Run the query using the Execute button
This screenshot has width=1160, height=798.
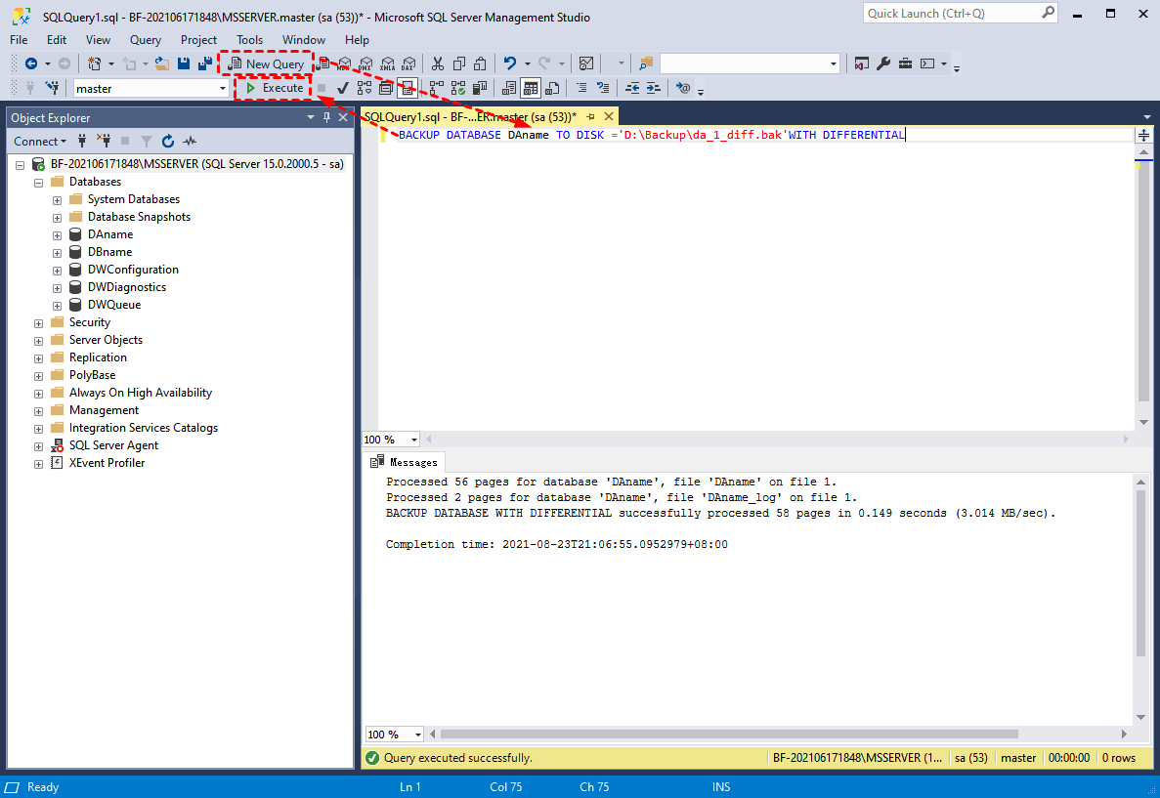[272, 88]
